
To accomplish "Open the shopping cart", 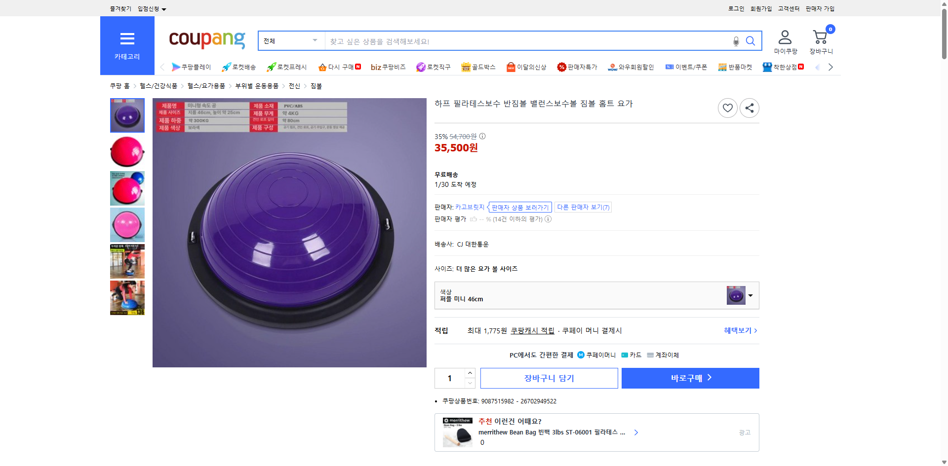I will [x=820, y=40].
